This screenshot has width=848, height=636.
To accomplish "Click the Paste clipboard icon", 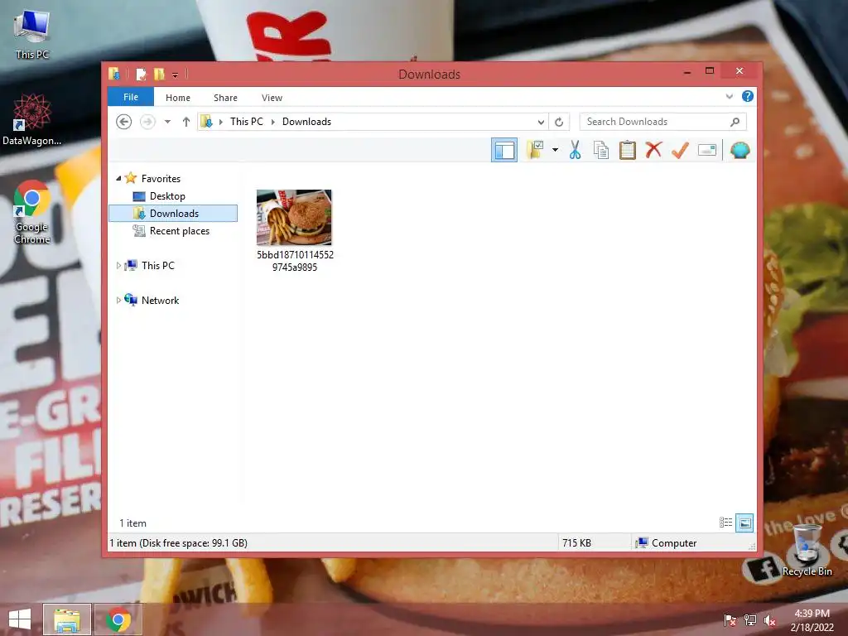I will (x=628, y=150).
